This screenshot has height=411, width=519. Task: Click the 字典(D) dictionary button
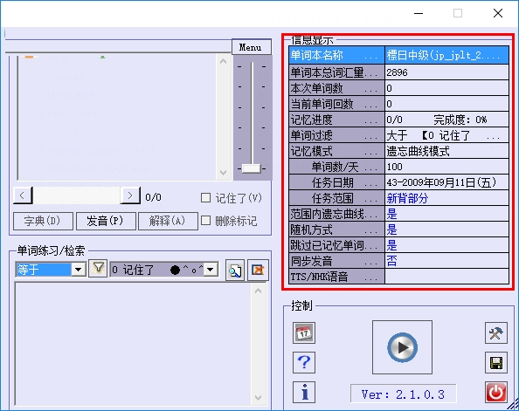coord(43,221)
